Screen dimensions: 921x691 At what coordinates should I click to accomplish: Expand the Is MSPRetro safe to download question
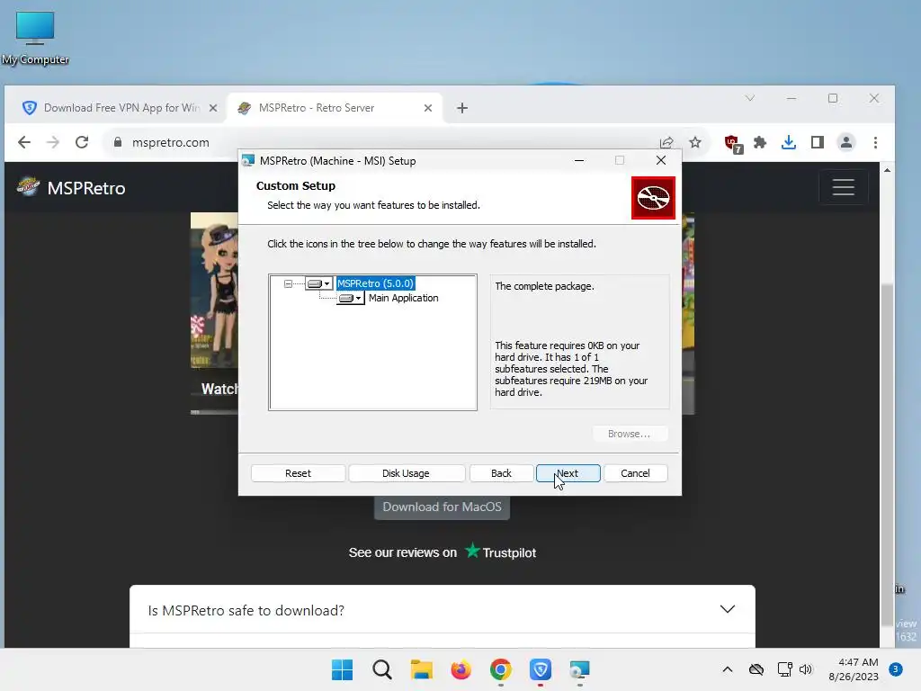[442, 610]
